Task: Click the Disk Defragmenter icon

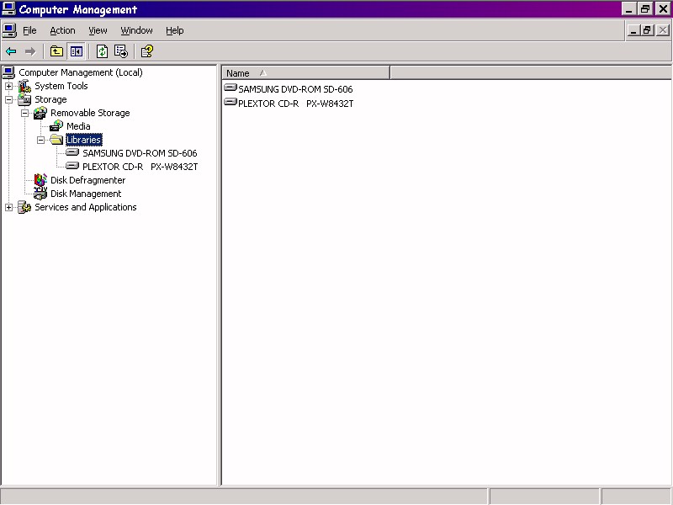Action: pyautogui.click(x=40, y=180)
